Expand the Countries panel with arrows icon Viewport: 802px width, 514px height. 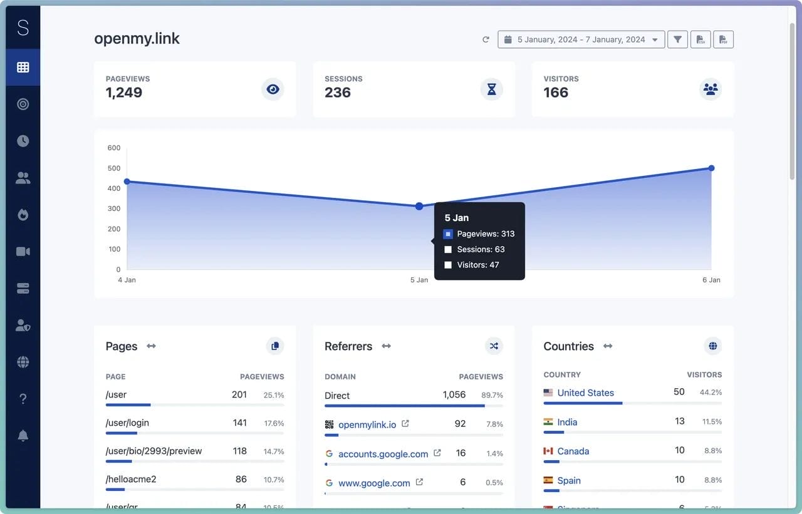[x=608, y=346]
